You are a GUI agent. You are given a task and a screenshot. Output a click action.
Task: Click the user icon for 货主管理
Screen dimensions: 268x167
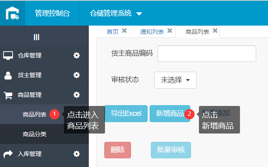click(x=8, y=75)
